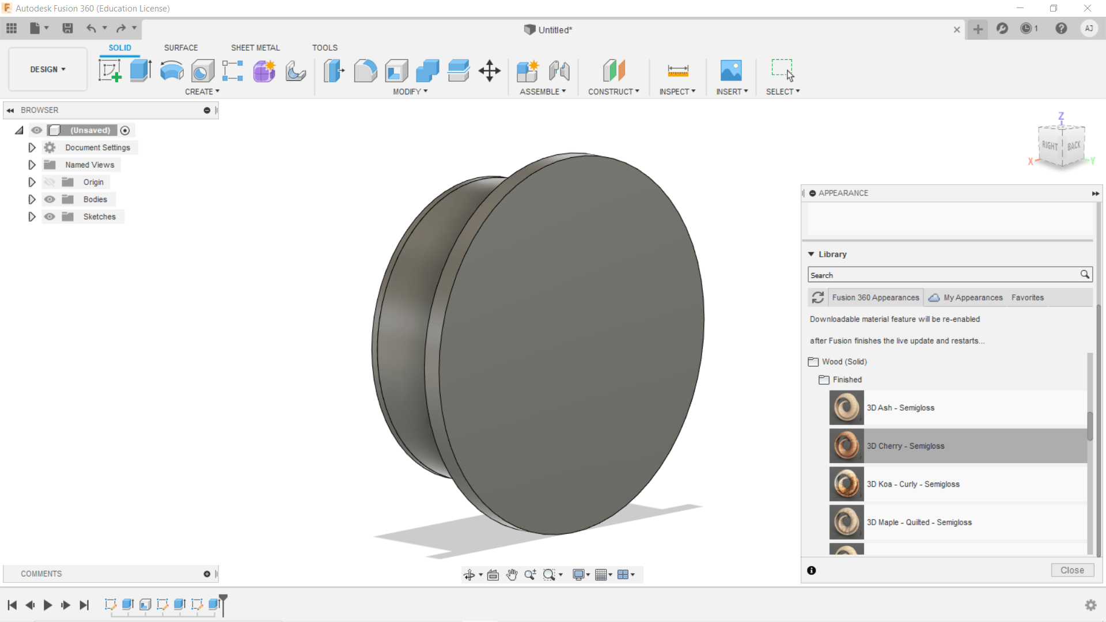The height and width of the screenshot is (622, 1106).
Task: Toggle Sketches folder eye icon
Action: (50, 217)
